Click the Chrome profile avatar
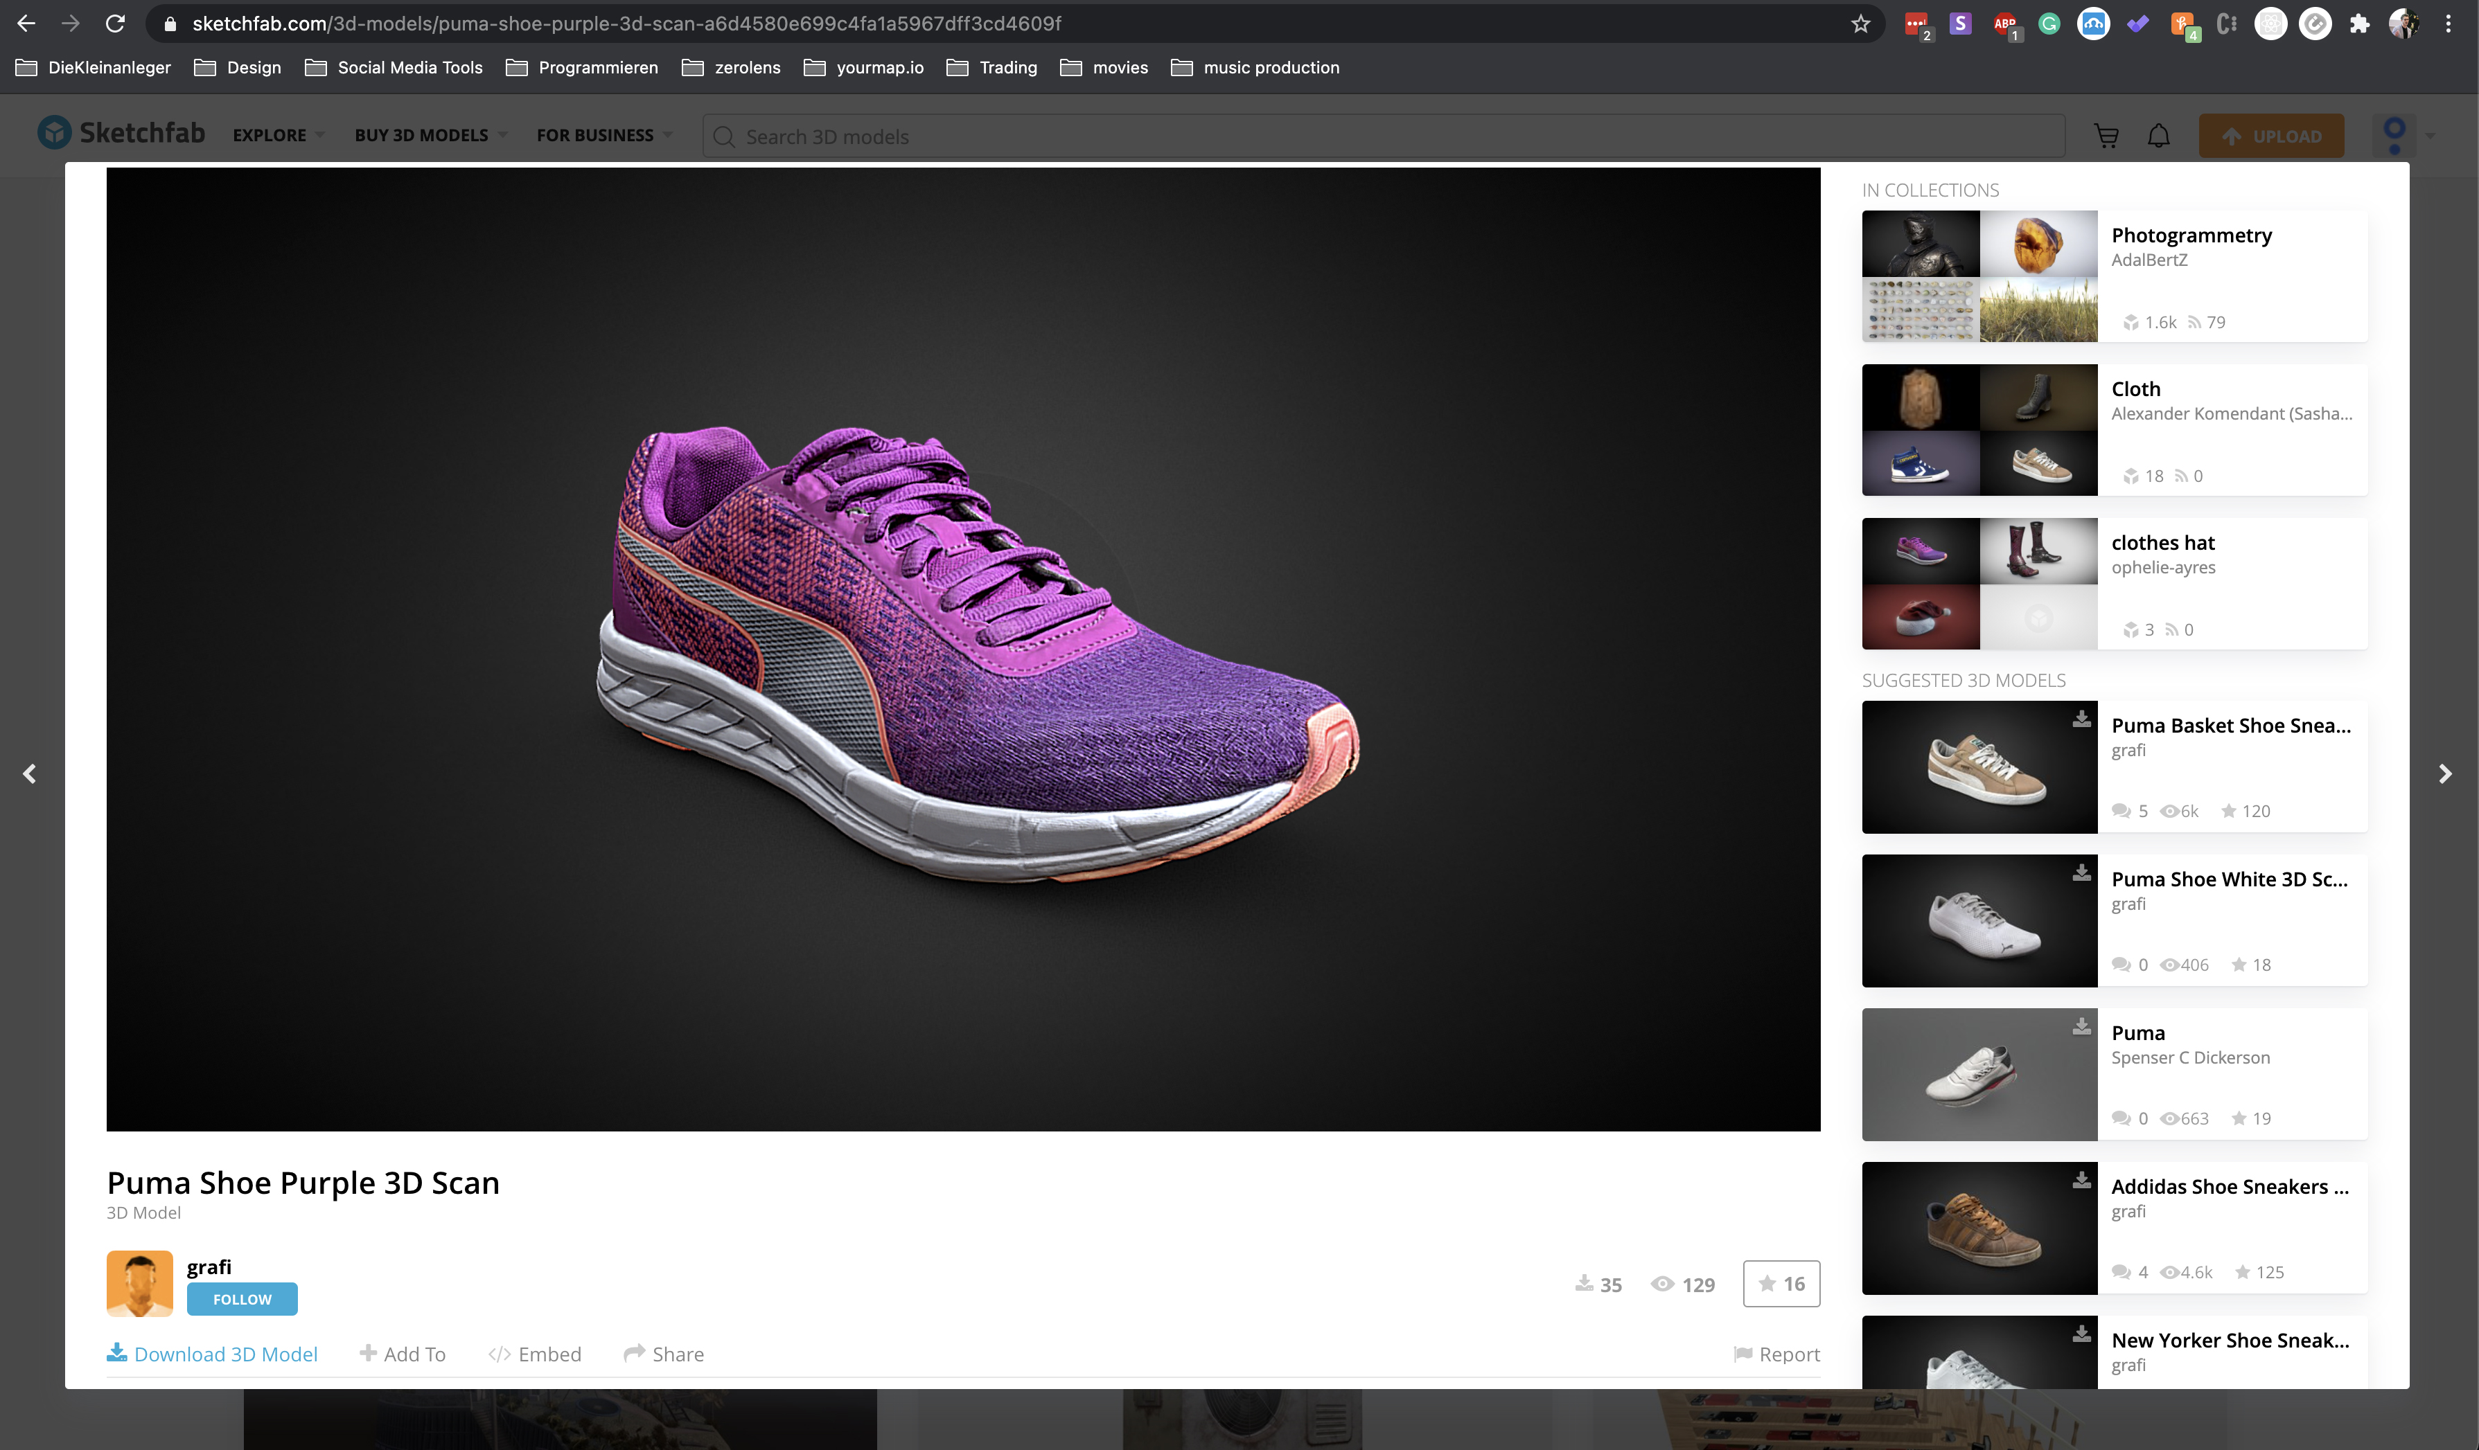Viewport: 2479px width, 1450px height. (2403, 24)
